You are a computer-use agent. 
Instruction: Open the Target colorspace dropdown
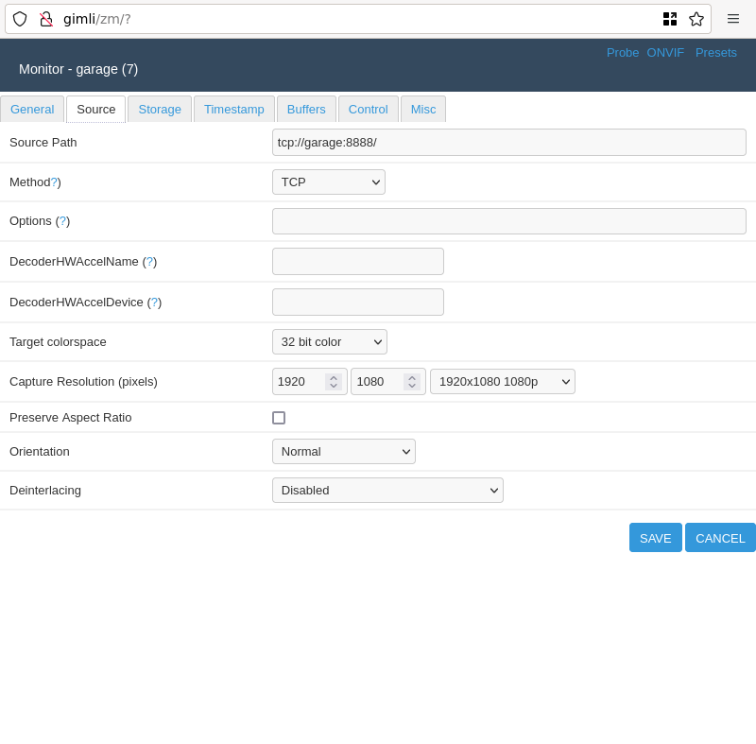click(x=330, y=342)
